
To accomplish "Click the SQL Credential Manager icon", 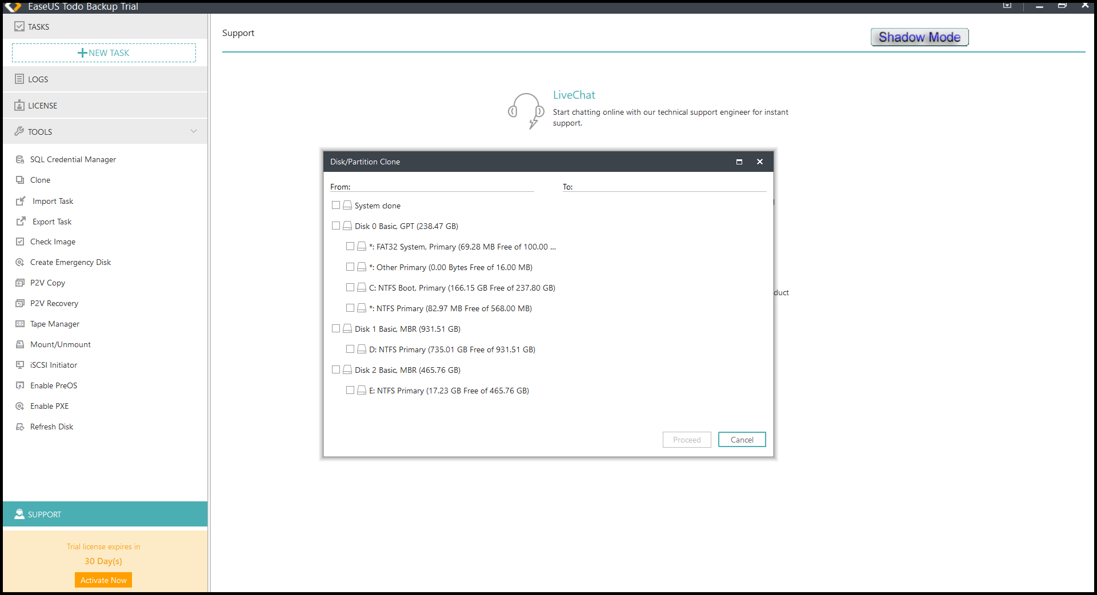I will pos(20,159).
